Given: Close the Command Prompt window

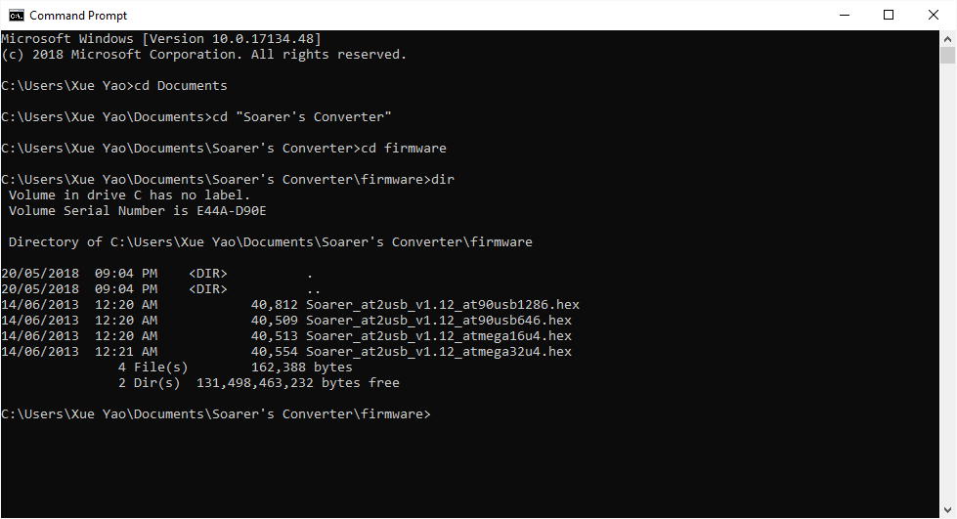Looking at the screenshot, I should [x=934, y=15].
